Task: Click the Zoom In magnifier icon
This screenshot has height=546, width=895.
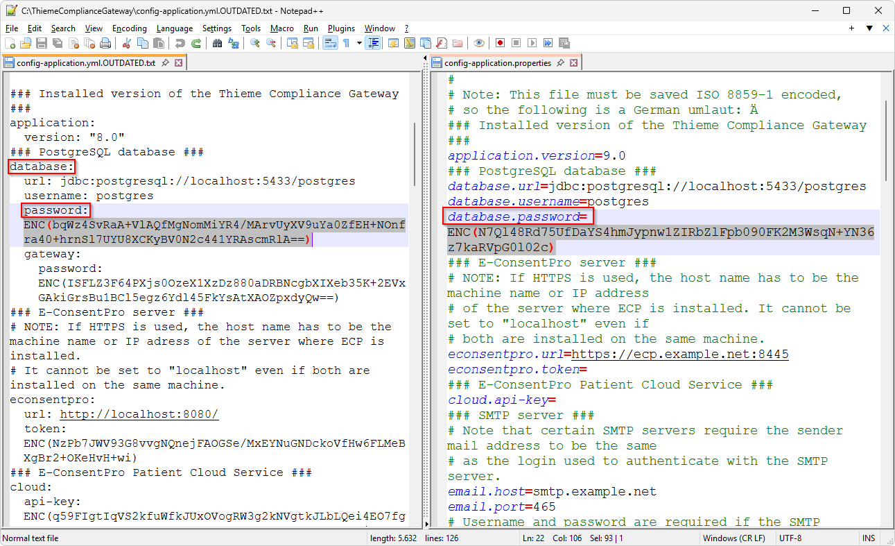Action: point(255,43)
